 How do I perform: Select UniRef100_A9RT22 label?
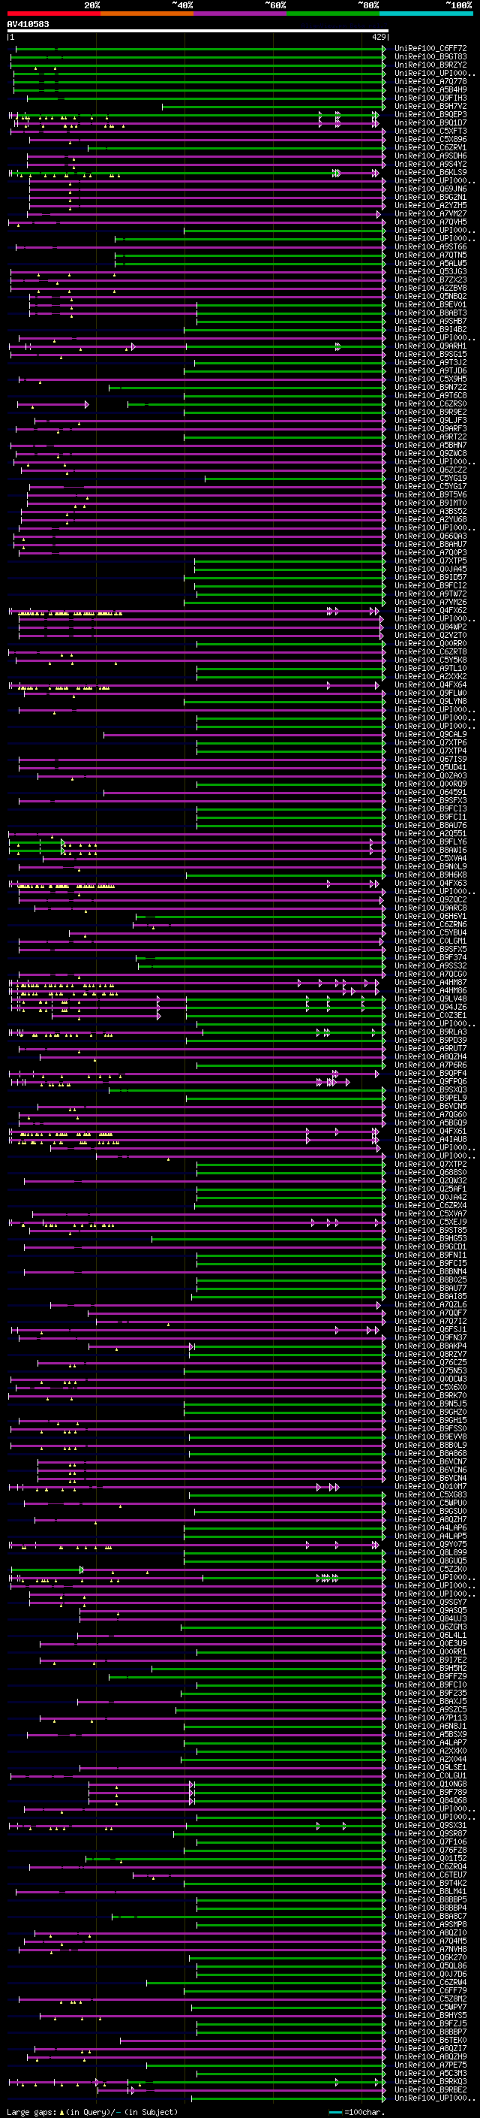[430, 437]
